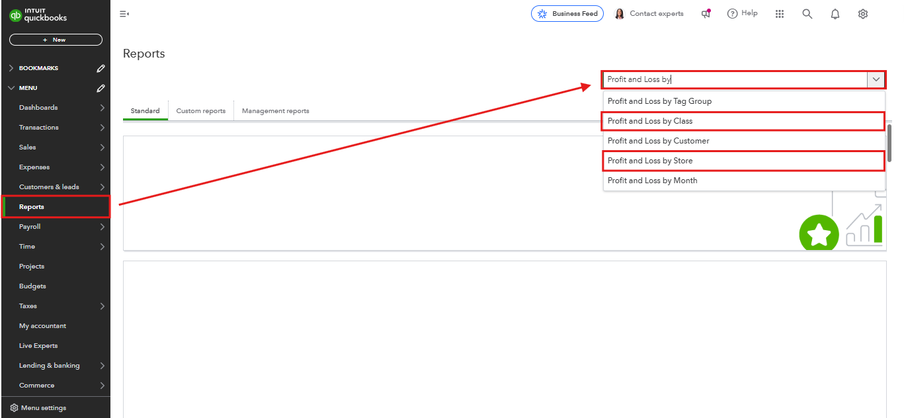904x418 pixels.
Task: Click the page vertical scrollbar
Action: 889,143
